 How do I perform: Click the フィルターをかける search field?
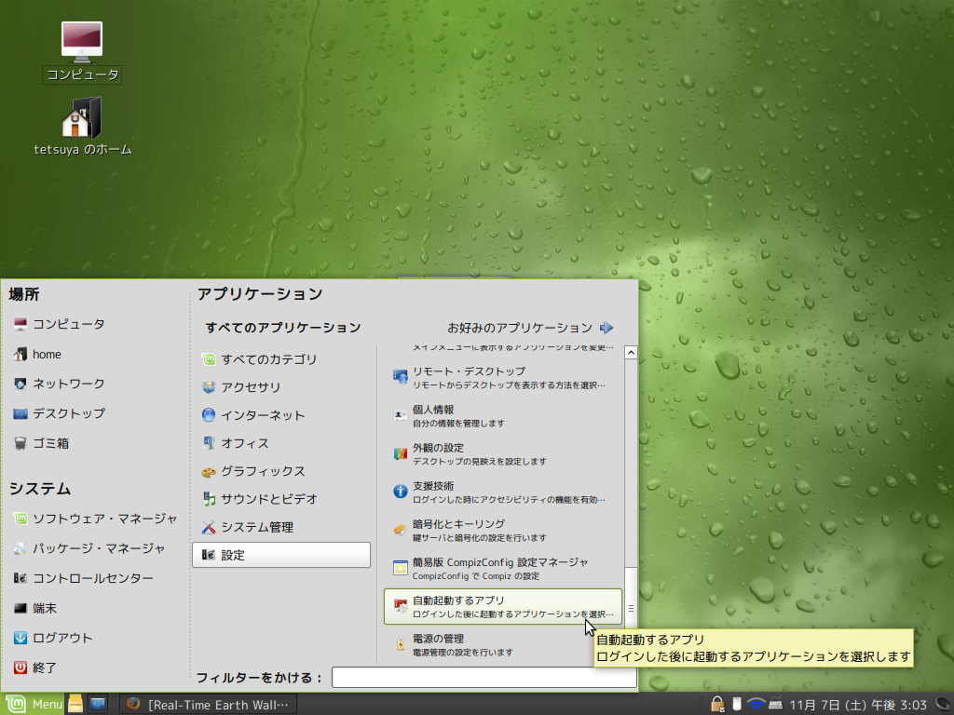pos(484,678)
